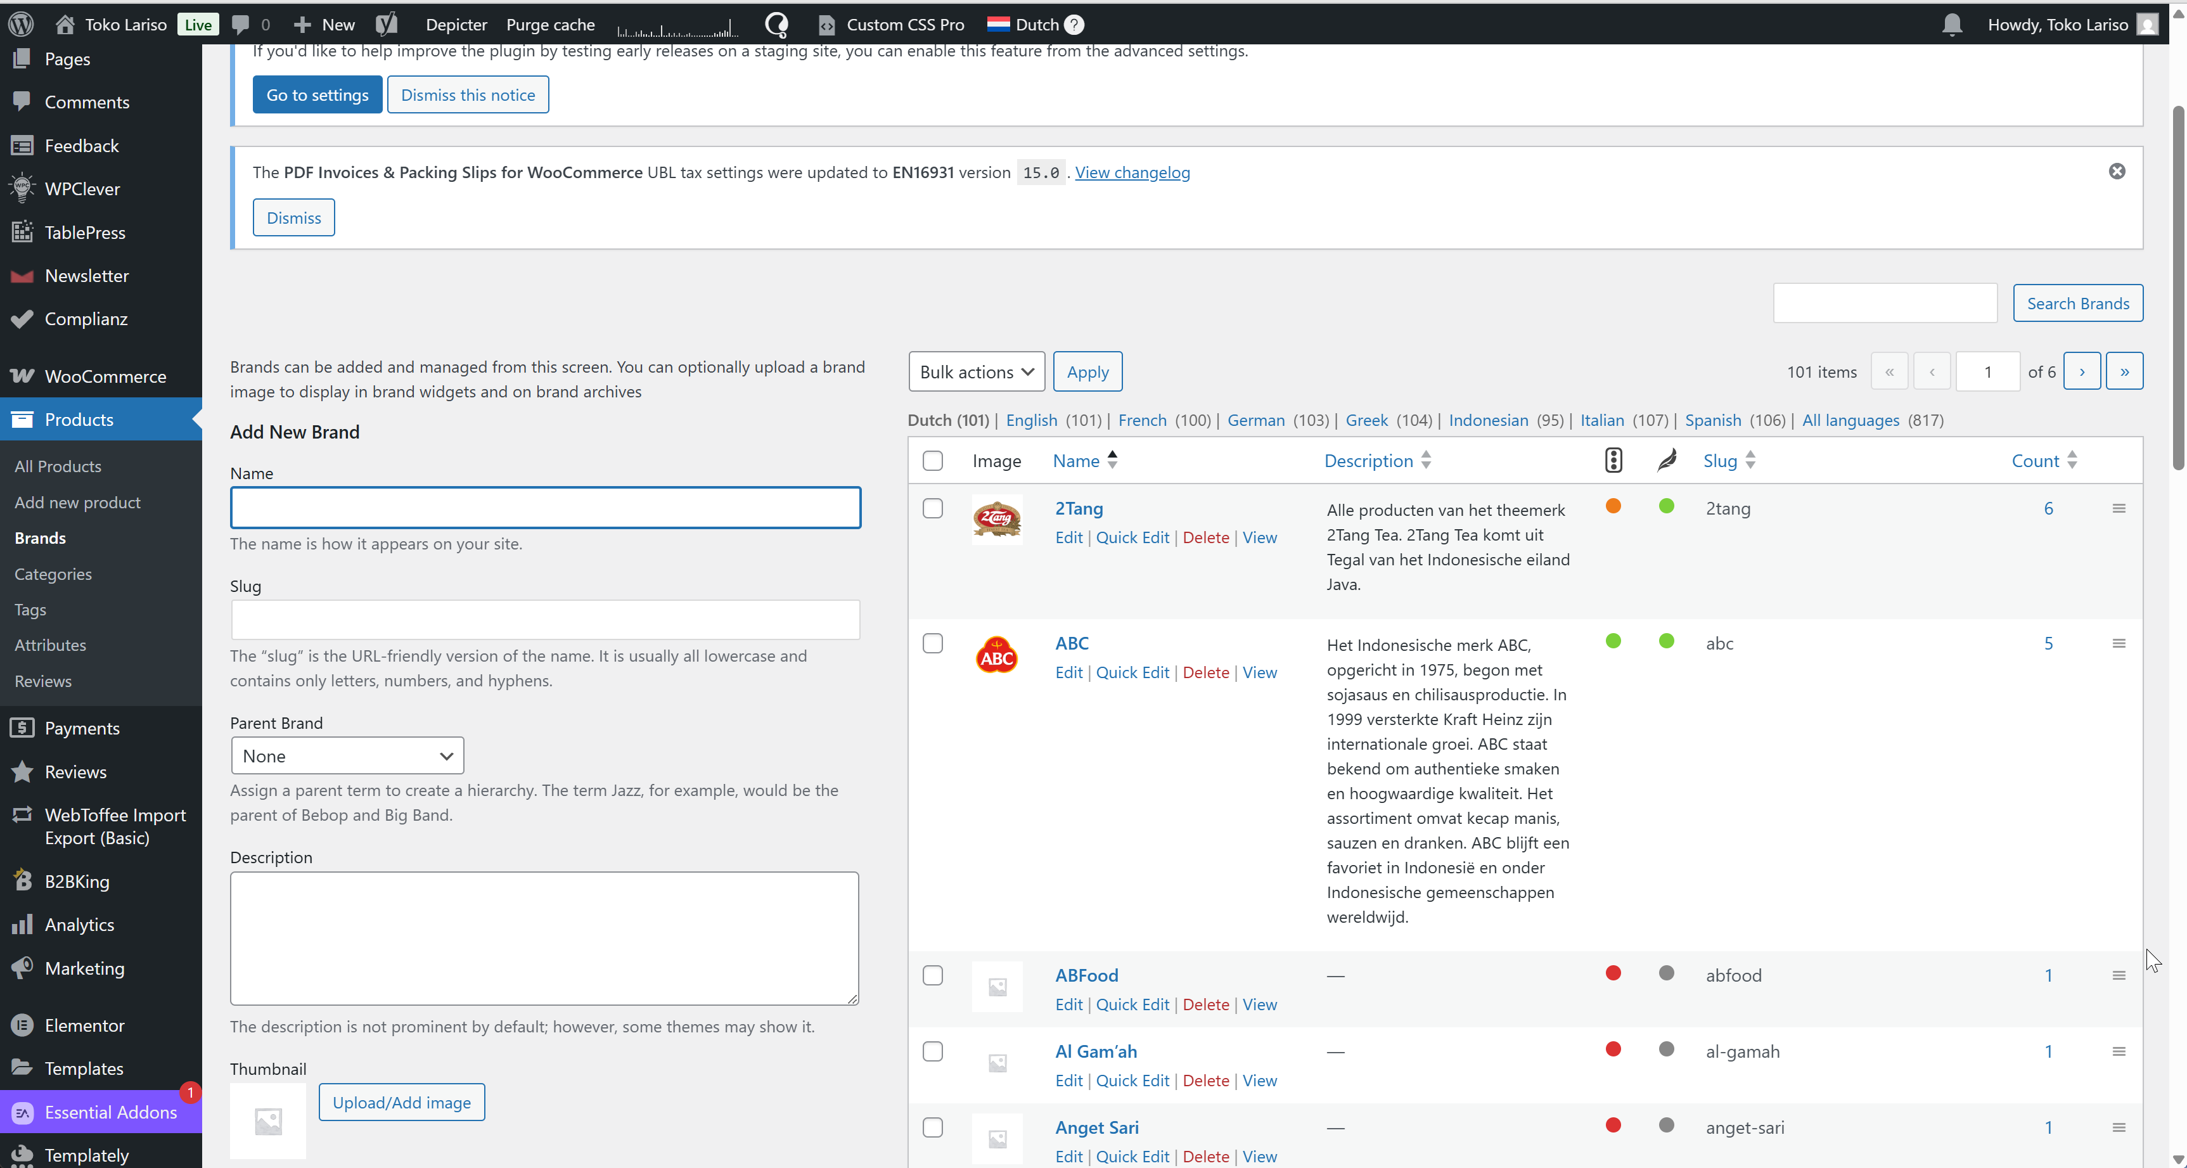Open the comments bubble icon in the admin bar
The height and width of the screenshot is (1168, 2187).
pyautogui.click(x=241, y=25)
